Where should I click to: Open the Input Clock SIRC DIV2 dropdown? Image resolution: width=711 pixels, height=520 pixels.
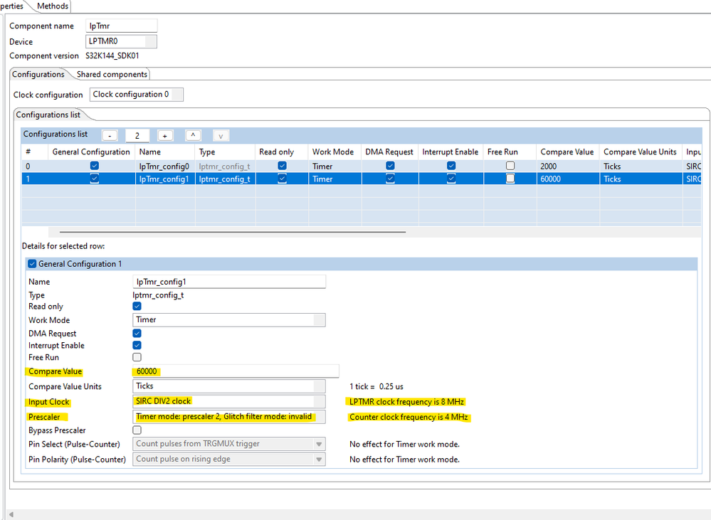point(229,401)
